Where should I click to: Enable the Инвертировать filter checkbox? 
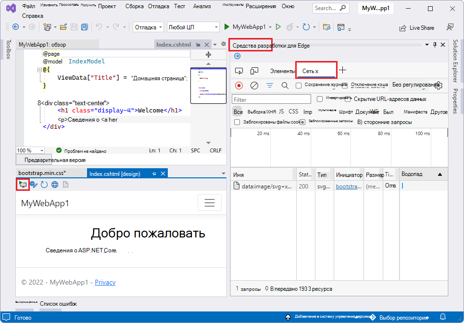pos(320,99)
